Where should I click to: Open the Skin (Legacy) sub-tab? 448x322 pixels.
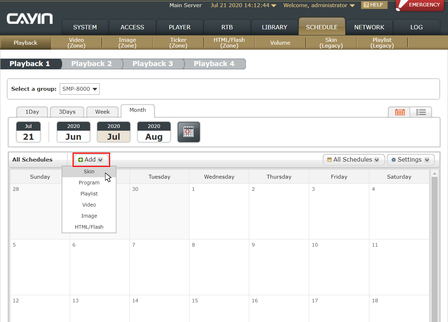[331, 43]
